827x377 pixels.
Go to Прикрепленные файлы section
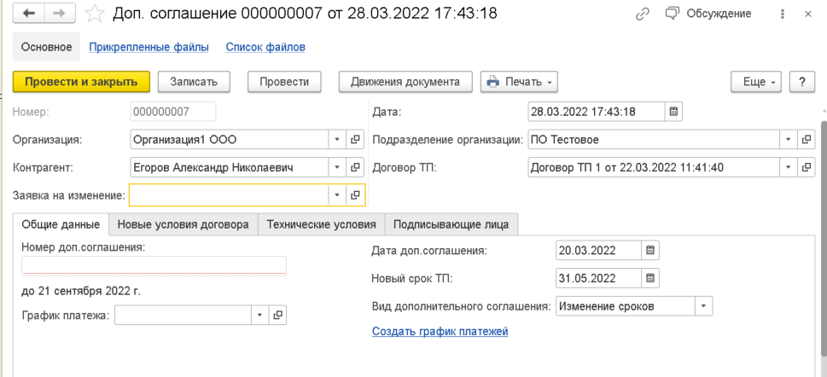(153, 47)
